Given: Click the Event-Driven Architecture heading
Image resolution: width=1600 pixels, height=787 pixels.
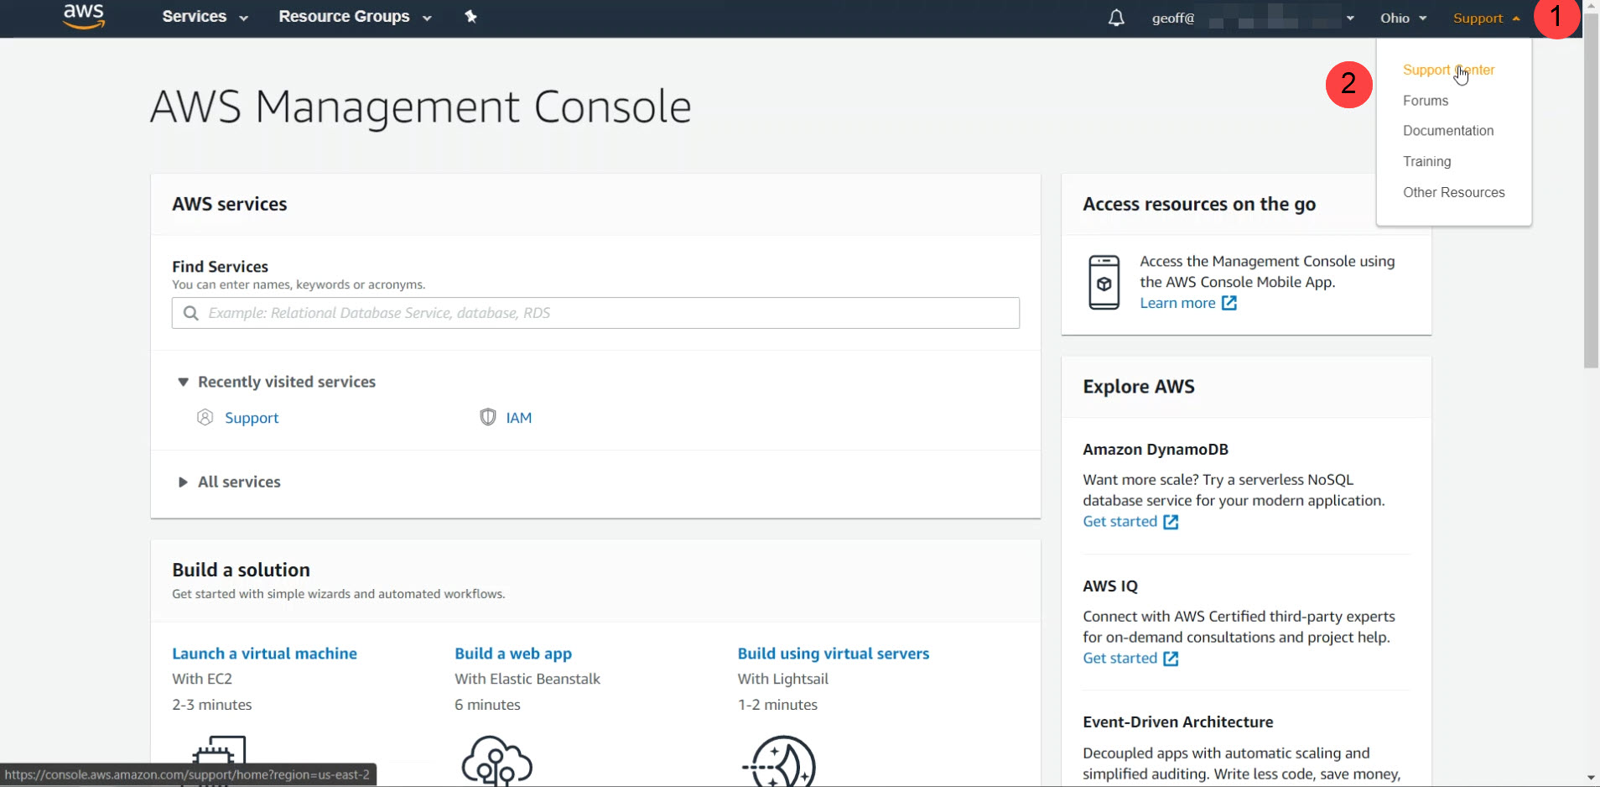Looking at the screenshot, I should click(1177, 722).
